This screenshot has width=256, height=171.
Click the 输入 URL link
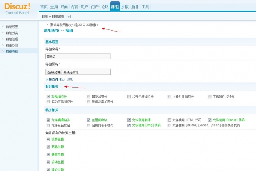66,80
